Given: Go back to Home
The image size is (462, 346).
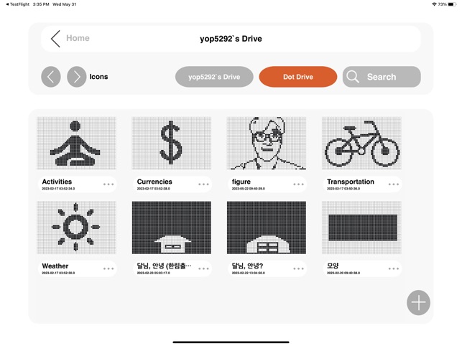Looking at the screenshot, I should pyautogui.click(x=78, y=38).
